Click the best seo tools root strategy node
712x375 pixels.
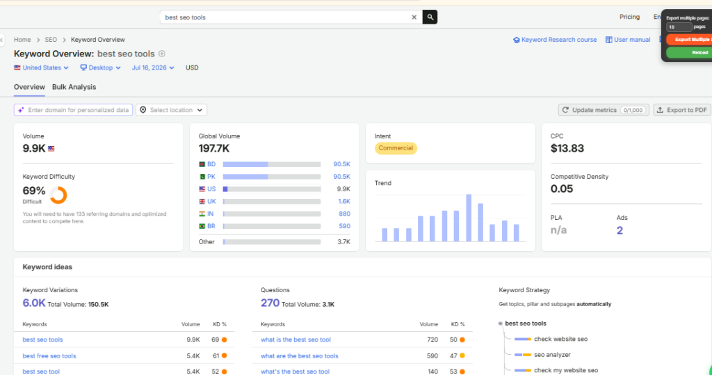coord(526,324)
